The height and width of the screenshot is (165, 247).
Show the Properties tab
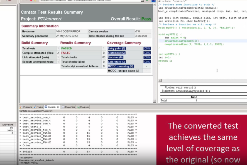(69, 107)
